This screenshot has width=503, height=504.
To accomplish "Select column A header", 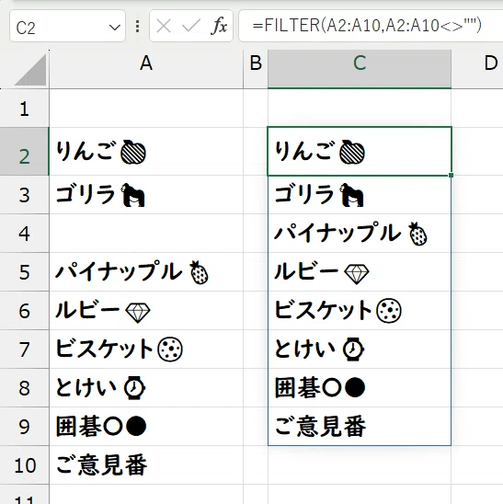I will tap(146, 69).
